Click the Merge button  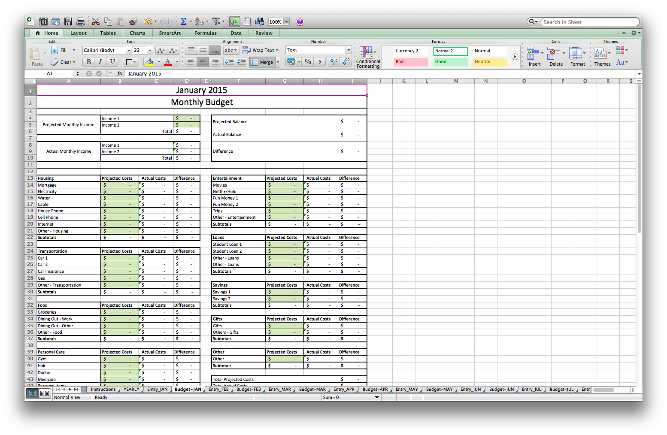coord(262,62)
